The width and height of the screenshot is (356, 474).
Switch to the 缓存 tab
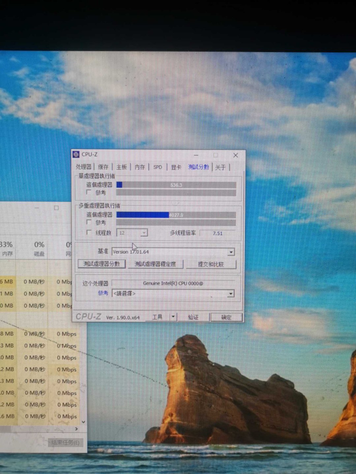click(x=103, y=167)
